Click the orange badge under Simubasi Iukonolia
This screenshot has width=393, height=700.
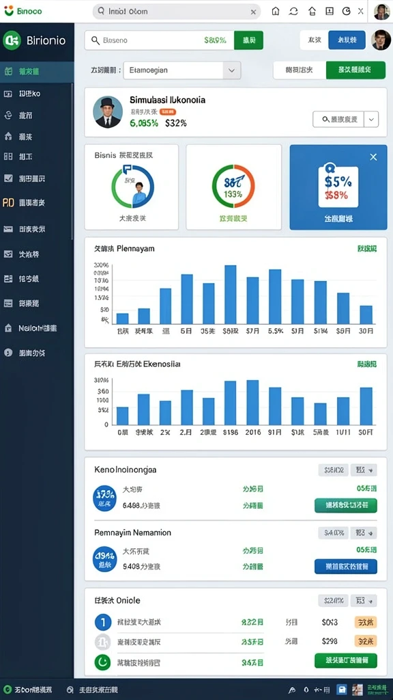tap(168, 112)
